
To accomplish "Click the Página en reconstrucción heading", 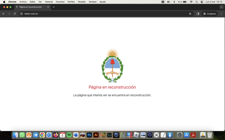I will tap(112, 87).
